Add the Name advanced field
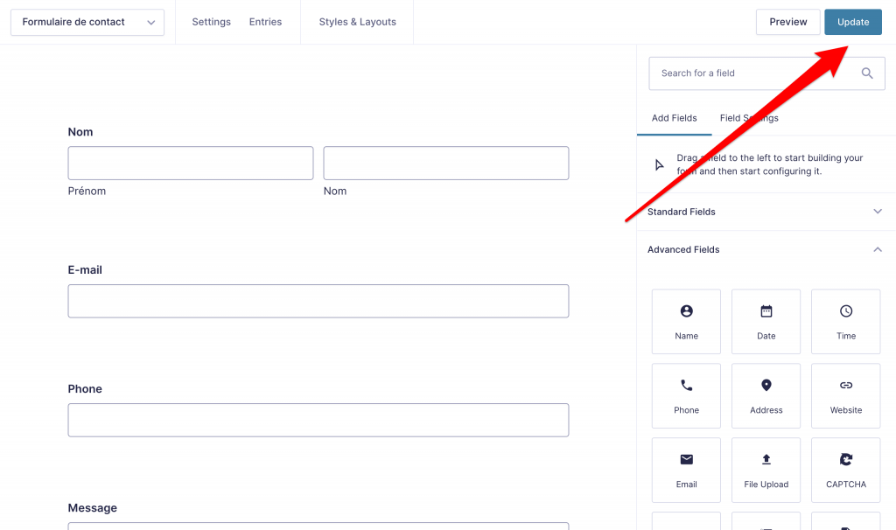This screenshot has width=896, height=530. pos(686,322)
